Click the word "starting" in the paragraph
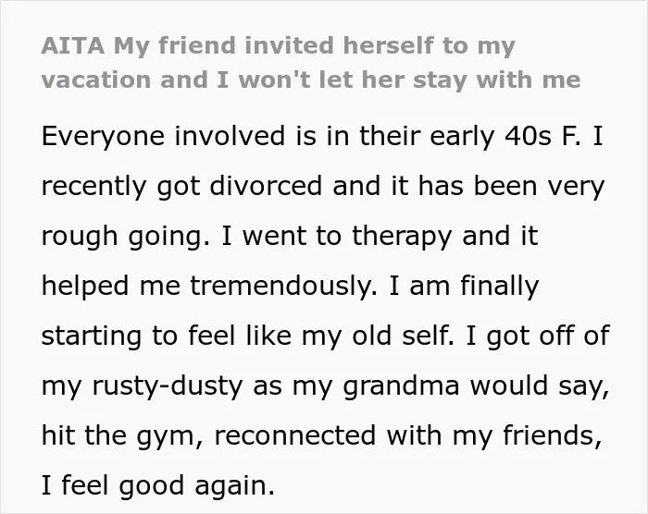The height and width of the screenshot is (514, 648). pos(92,337)
